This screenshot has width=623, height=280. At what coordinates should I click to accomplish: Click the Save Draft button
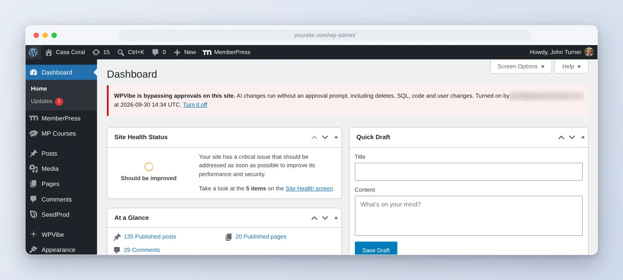tap(376, 248)
